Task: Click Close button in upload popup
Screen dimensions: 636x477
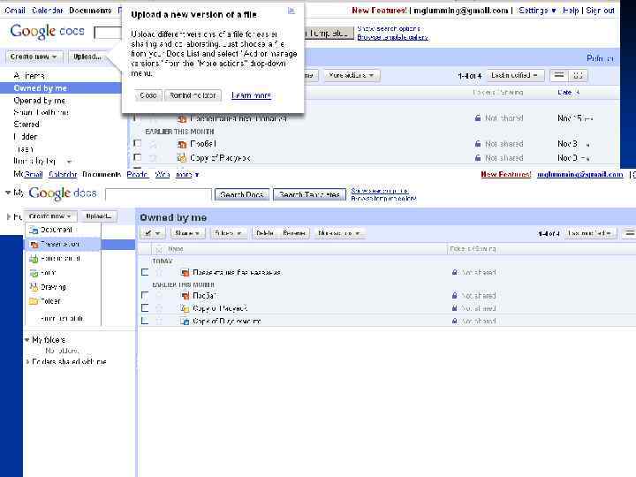Action: [x=148, y=95]
